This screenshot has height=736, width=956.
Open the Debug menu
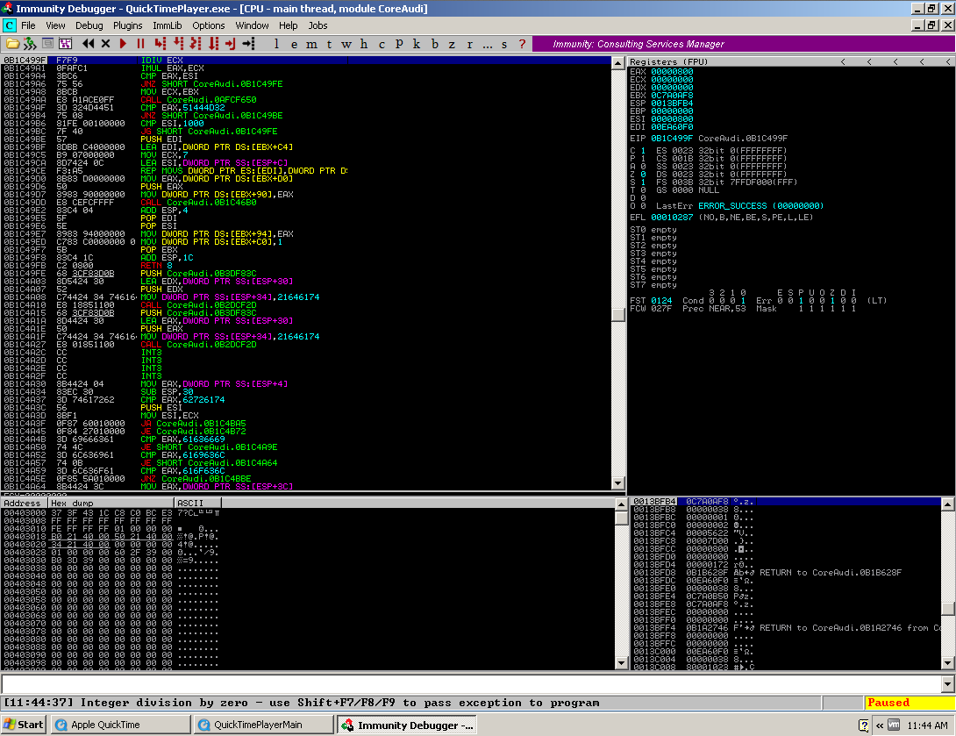[x=89, y=25]
